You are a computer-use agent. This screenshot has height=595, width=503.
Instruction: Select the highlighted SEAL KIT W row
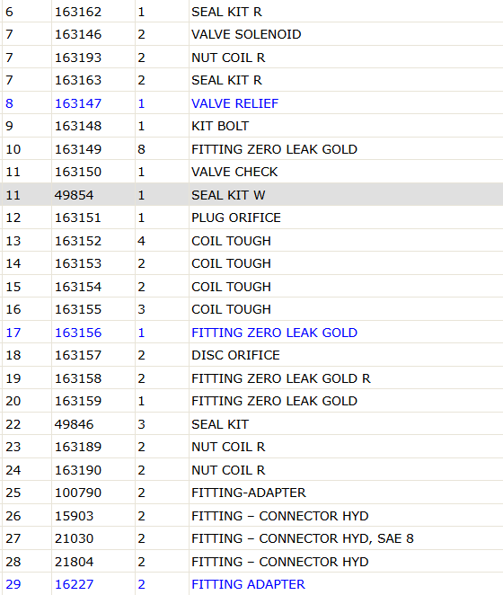pyautogui.click(x=252, y=195)
